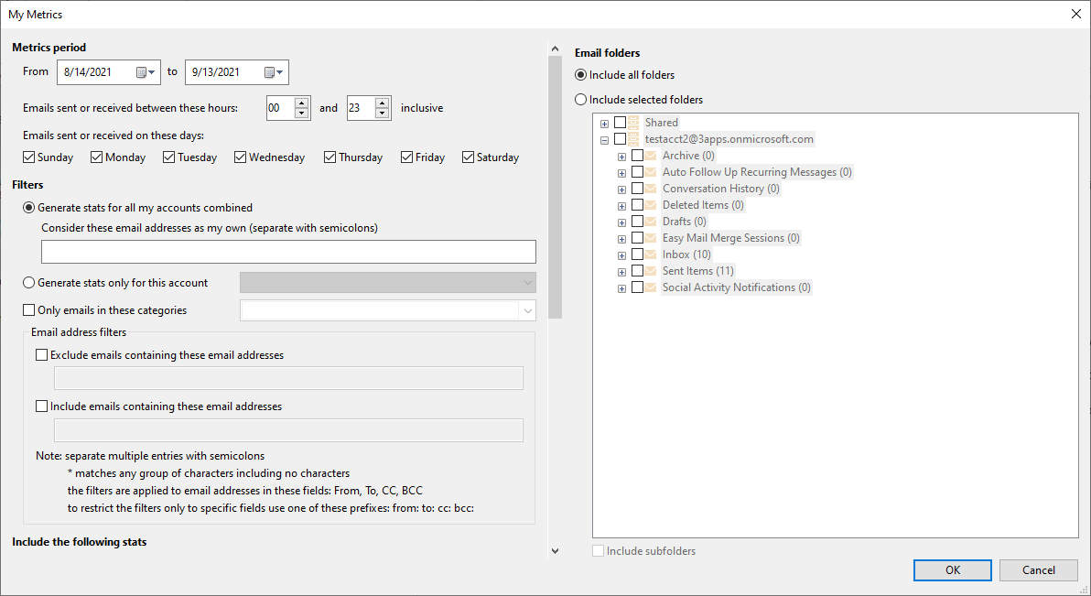The width and height of the screenshot is (1091, 596).
Task: Select Easy Mail Merge Sessions (0) label
Action: coord(731,238)
